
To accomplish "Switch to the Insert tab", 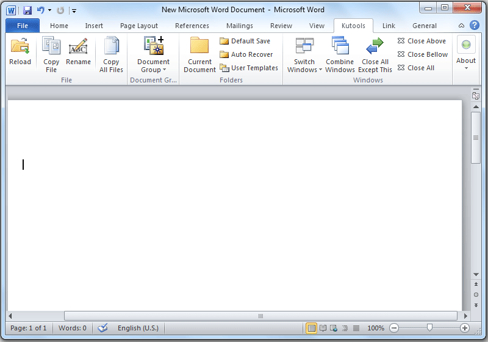I will coord(94,26).
